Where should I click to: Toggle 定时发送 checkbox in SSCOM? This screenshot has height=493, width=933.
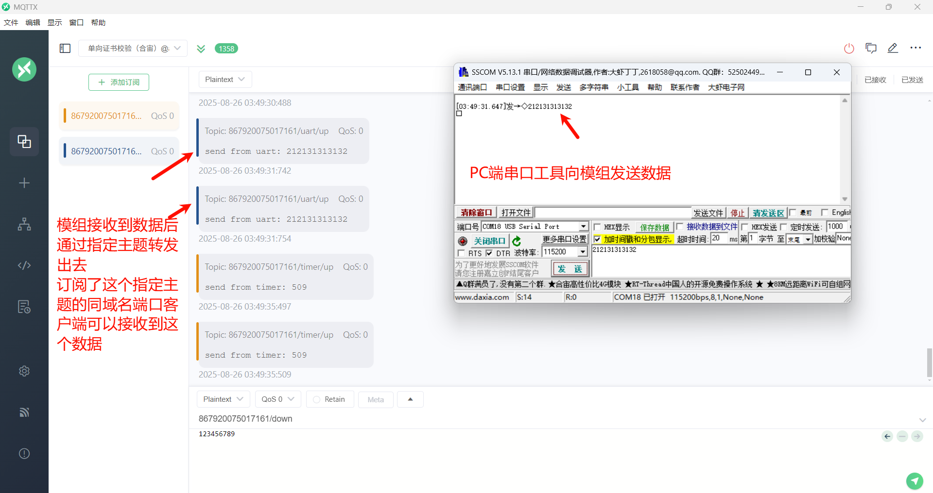tap(783, 227)
